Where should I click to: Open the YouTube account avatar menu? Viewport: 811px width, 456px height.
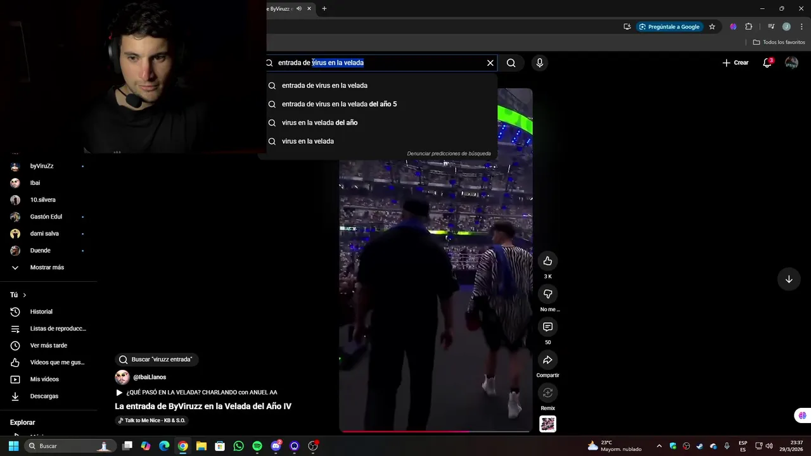point(791,63)
